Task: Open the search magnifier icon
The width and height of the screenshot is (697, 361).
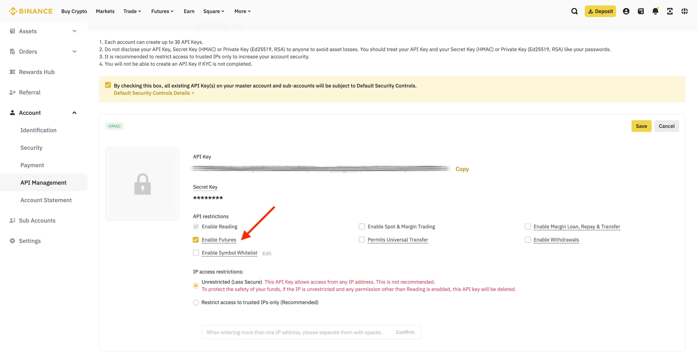Action: [574, 11]
